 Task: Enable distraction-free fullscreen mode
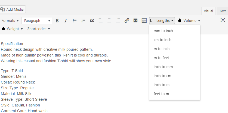pos(223,20)
